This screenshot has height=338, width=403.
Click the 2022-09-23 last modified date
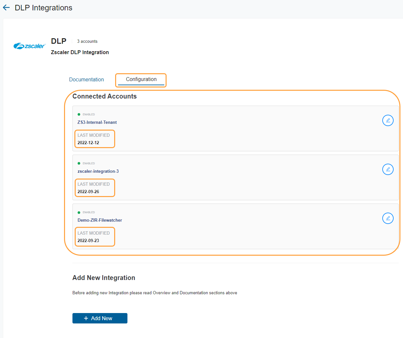[88, 240]
